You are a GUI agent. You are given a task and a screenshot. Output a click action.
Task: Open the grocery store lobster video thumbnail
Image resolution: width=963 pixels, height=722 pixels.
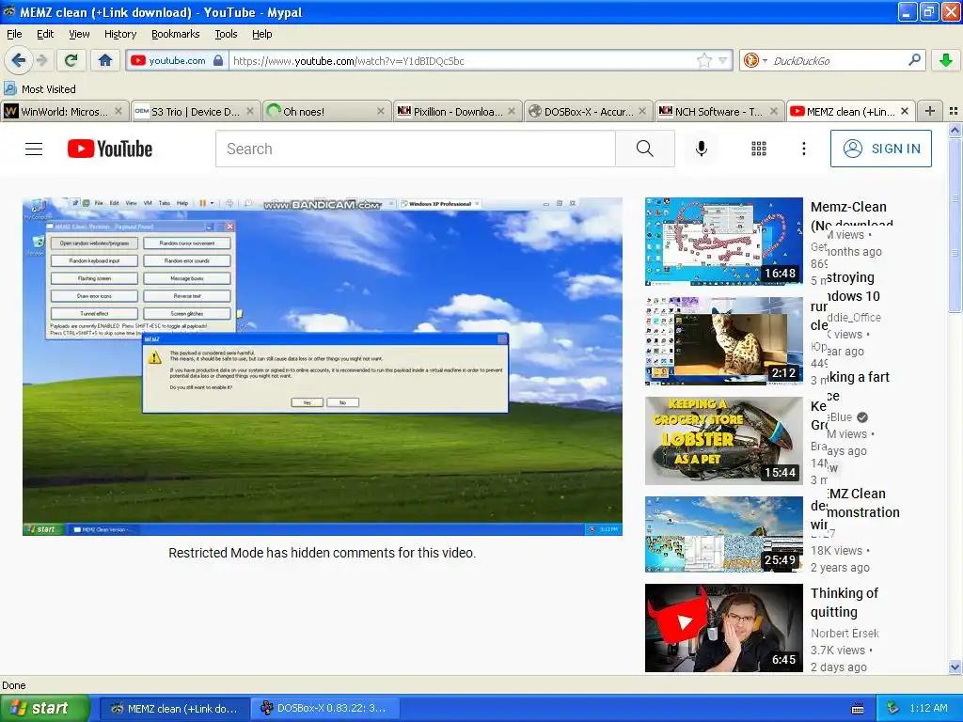pos(724,441)
